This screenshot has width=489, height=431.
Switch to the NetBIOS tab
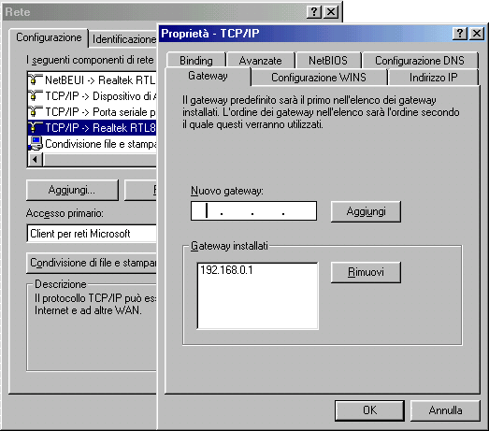point(328,61)
